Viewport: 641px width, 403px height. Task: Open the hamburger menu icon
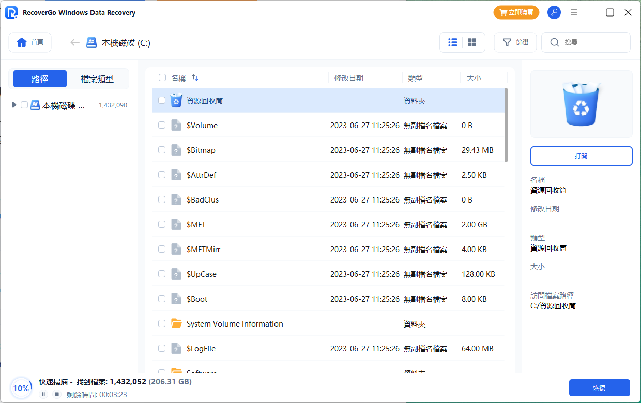pyautogui.click(x=573, y=12)
